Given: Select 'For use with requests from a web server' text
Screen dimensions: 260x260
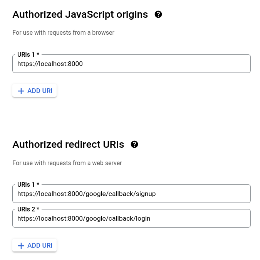Looking at the screenshot, I should (x=67, y=163).
